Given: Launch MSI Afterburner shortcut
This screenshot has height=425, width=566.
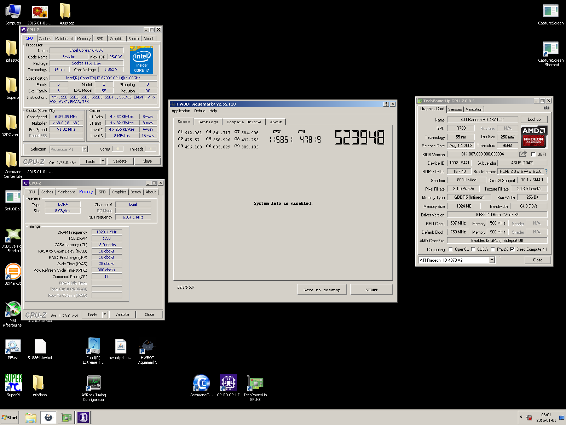Looking at the screenshot, I should click(x=13, y=314).
